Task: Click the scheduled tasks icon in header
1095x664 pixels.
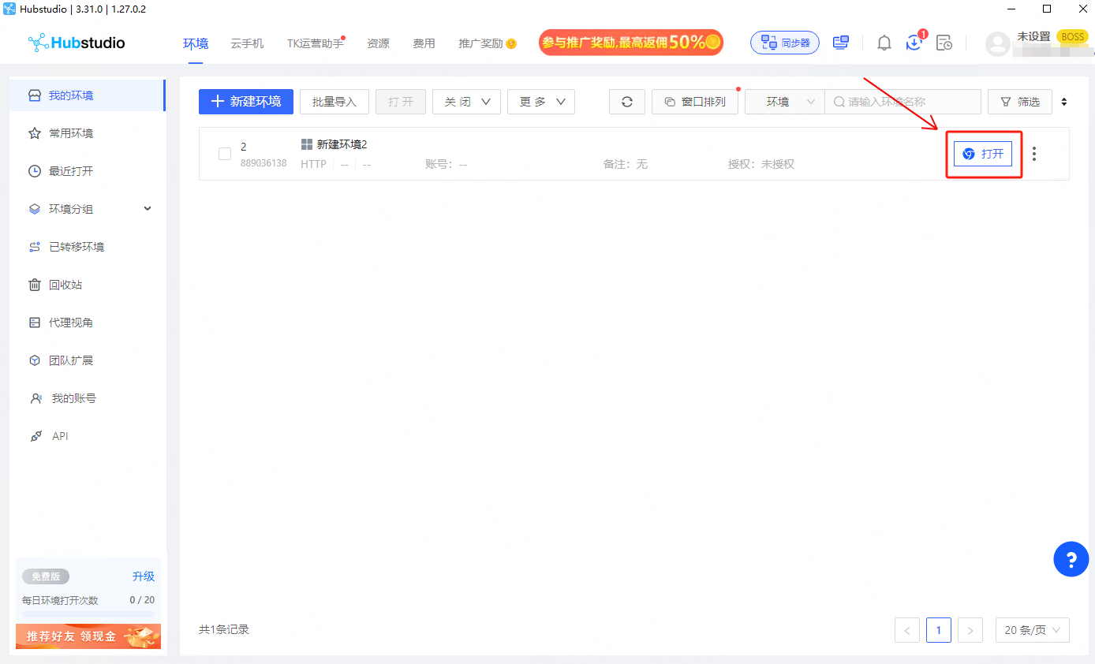Action: coord(944,43)
